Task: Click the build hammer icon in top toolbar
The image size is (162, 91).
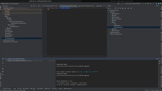Action: coord(122,4)
